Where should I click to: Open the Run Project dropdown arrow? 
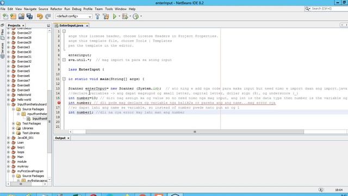(x=119, y=16)
